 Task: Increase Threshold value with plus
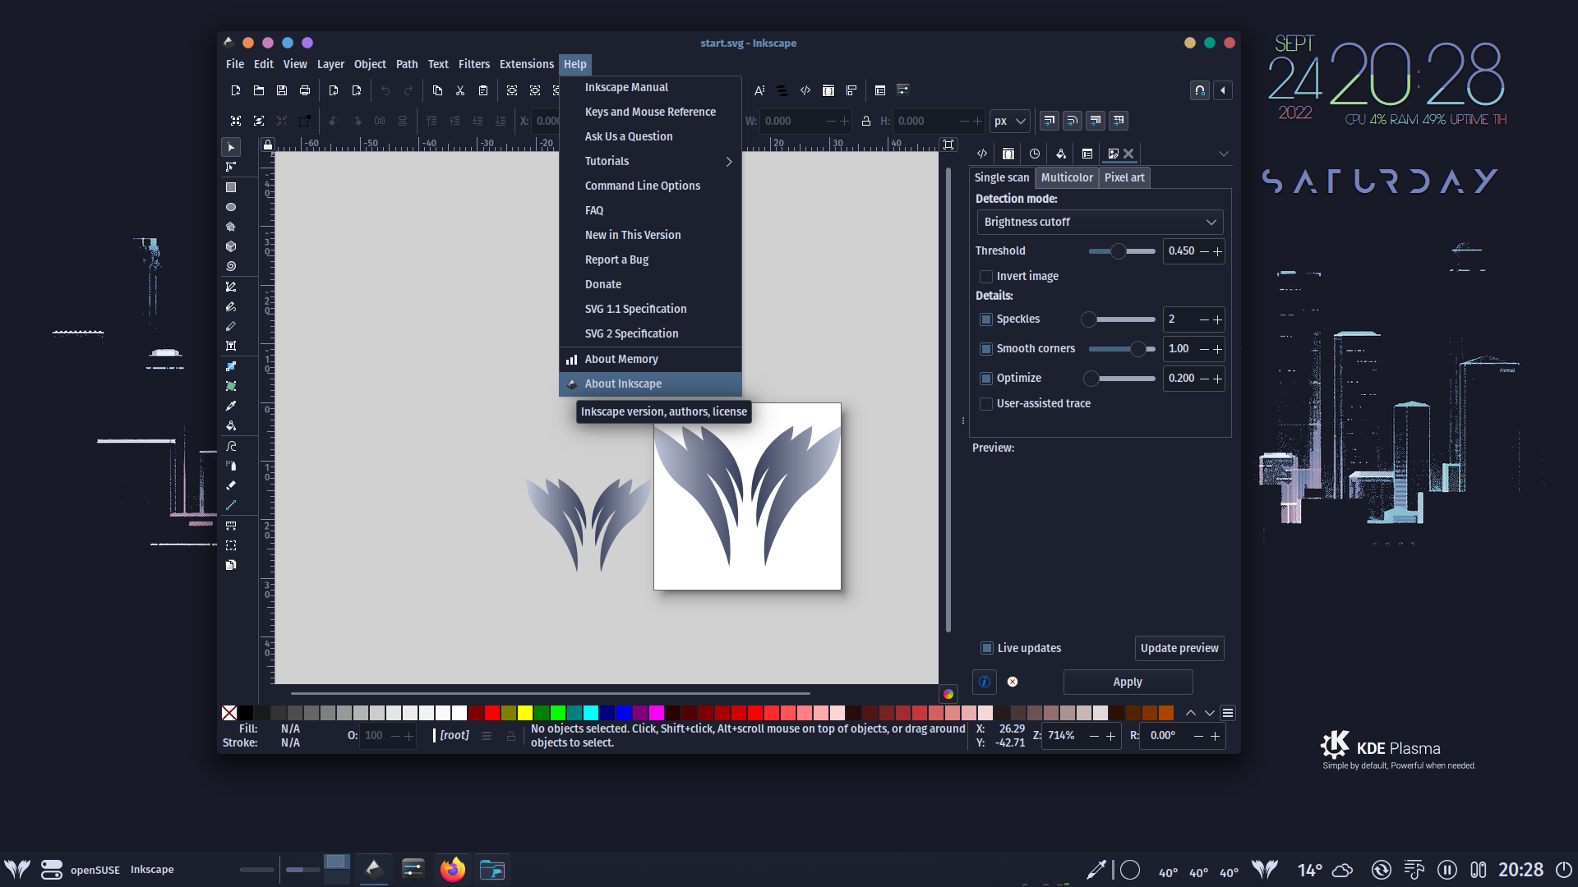[x=1218, y=251]
